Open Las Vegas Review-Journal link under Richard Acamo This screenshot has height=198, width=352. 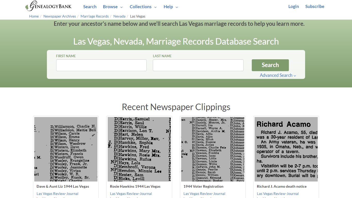[x=278, y=194]
